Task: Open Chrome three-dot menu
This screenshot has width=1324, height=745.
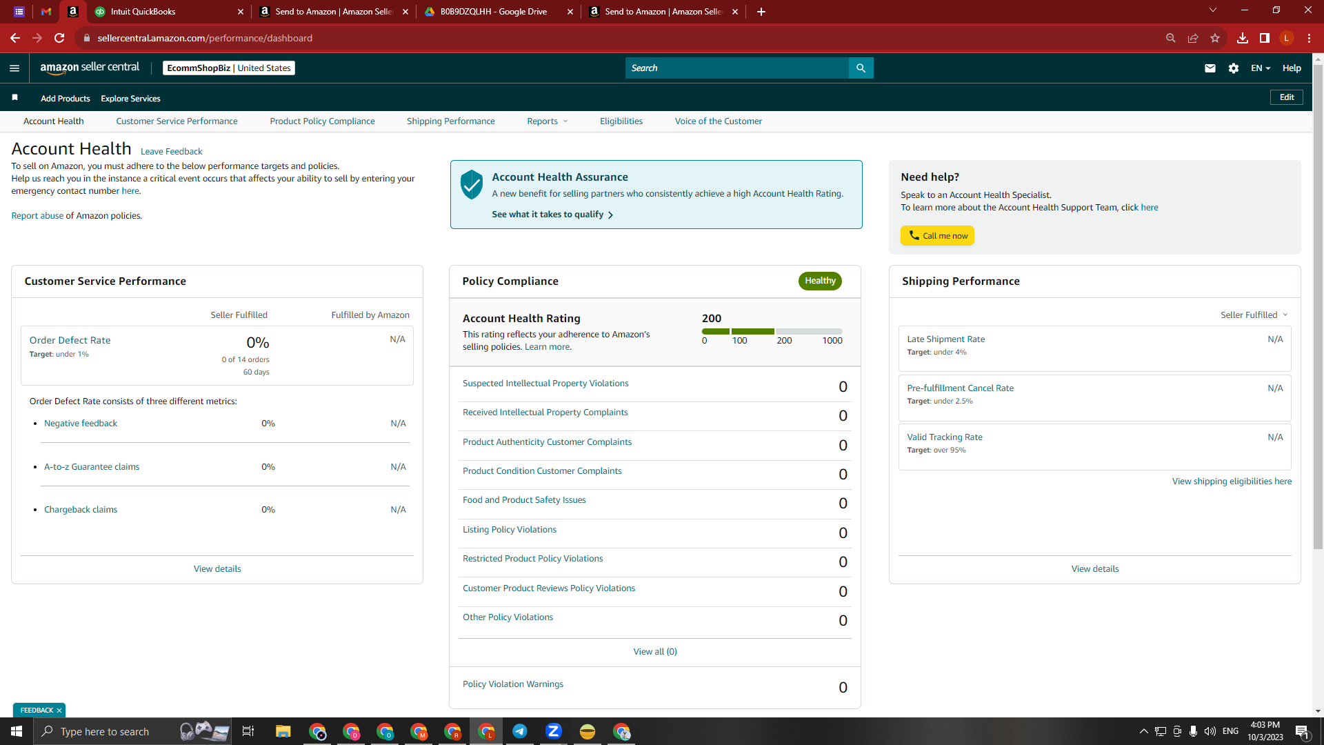Action: 1309,38
